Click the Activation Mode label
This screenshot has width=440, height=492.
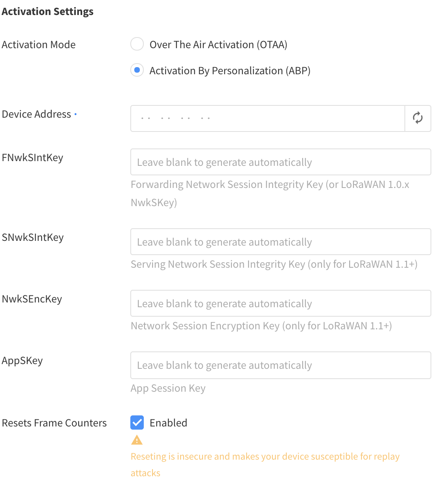(38, 45)
